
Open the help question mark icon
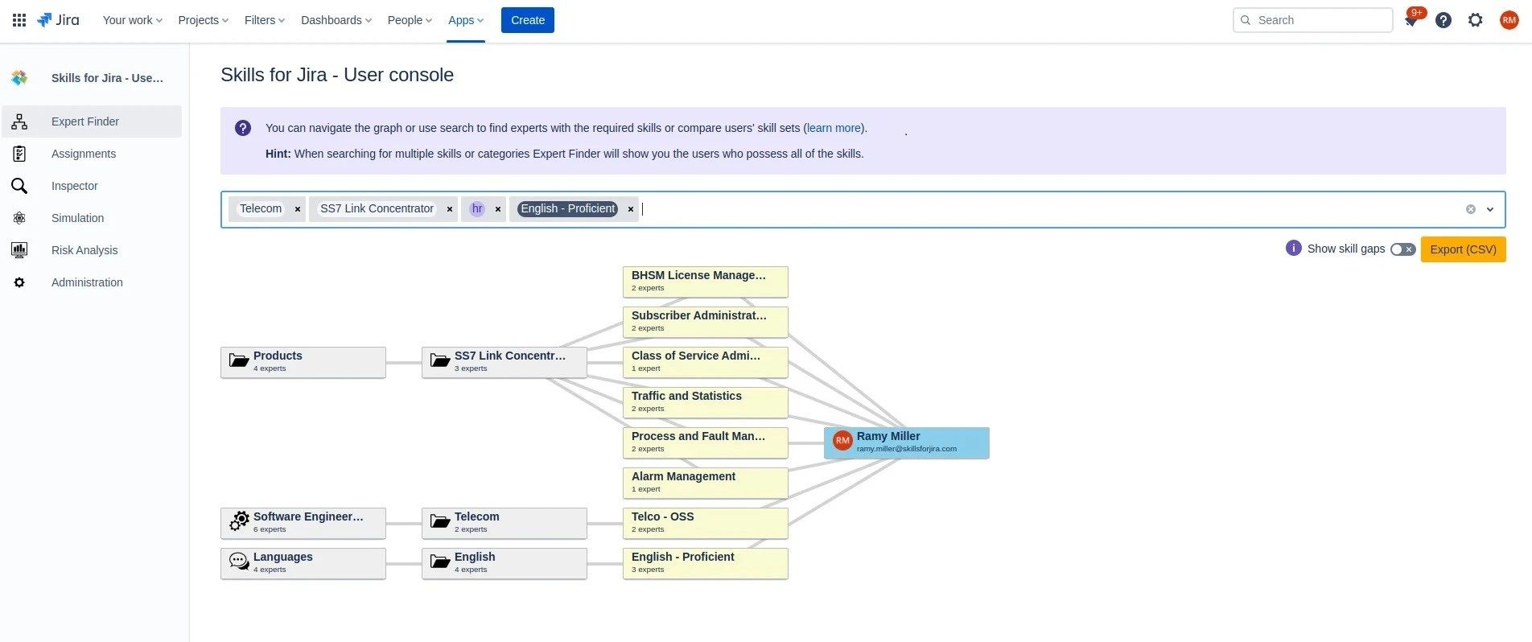point(1443,20)
